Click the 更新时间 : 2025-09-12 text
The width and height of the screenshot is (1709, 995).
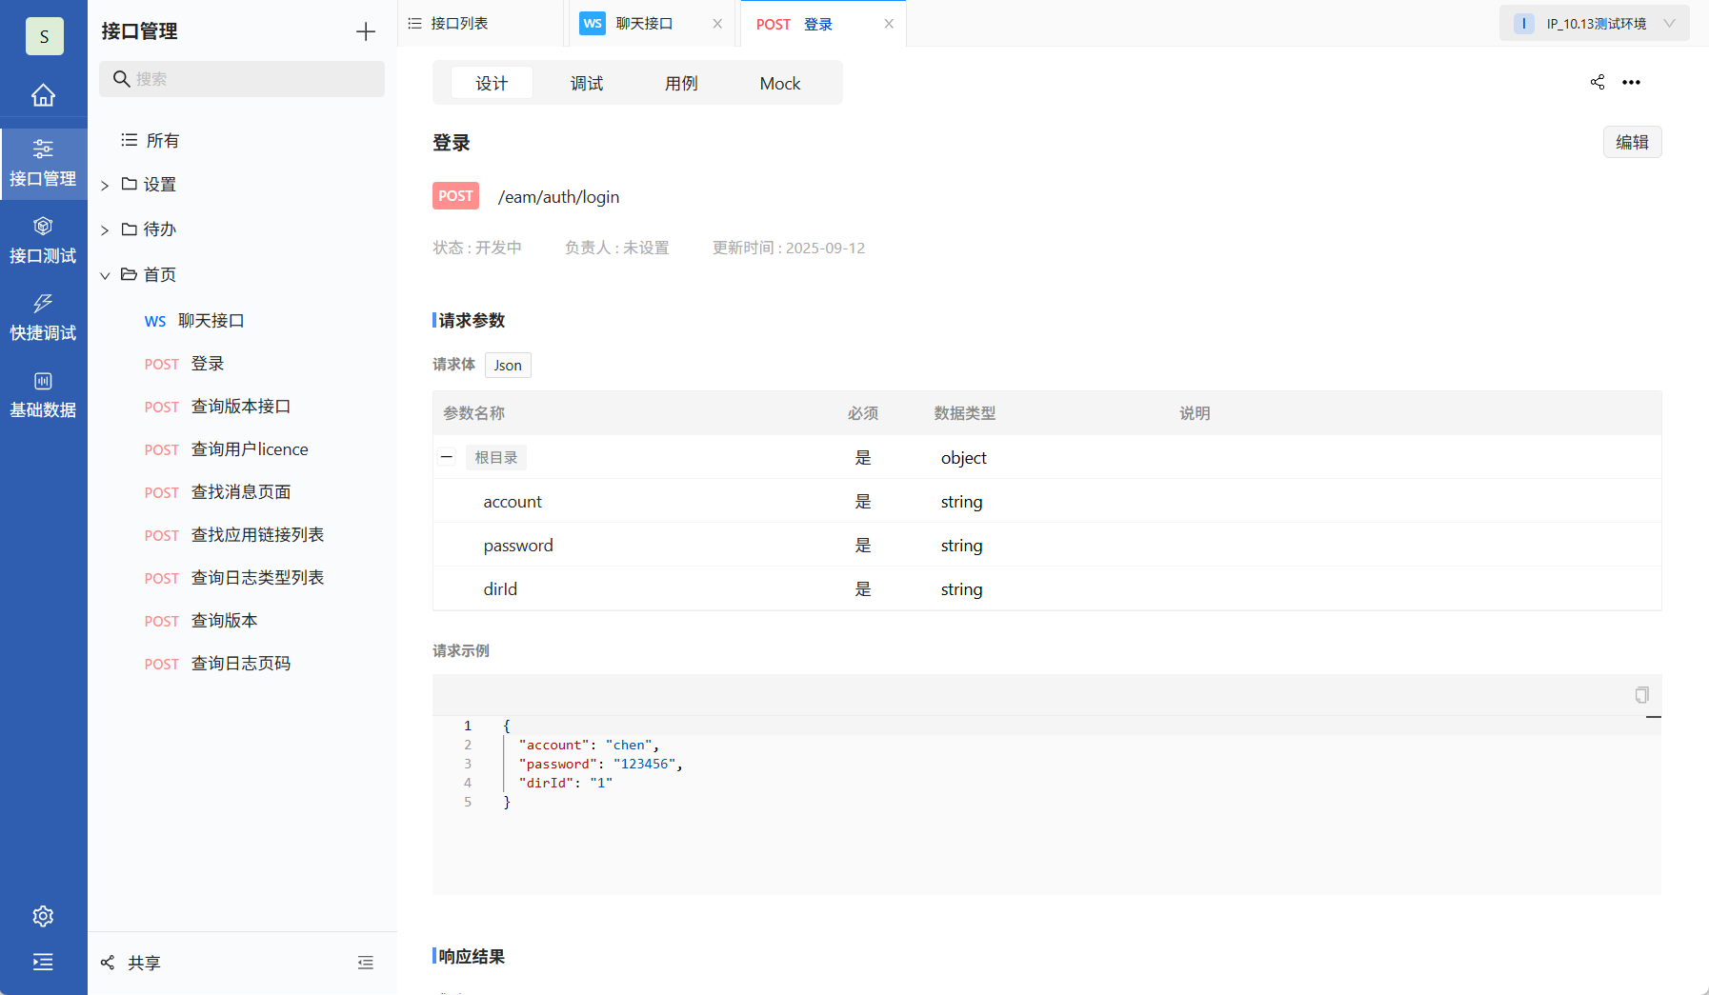coord(789,248)
